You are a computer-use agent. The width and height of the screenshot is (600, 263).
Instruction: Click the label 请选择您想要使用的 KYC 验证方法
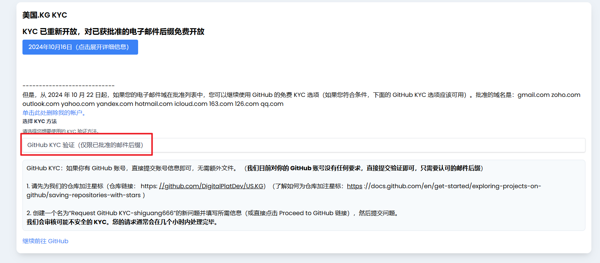click(x=61, y=131)
